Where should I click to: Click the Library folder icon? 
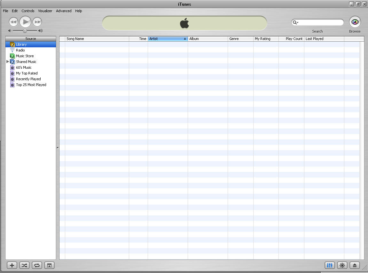coord(12,44)
